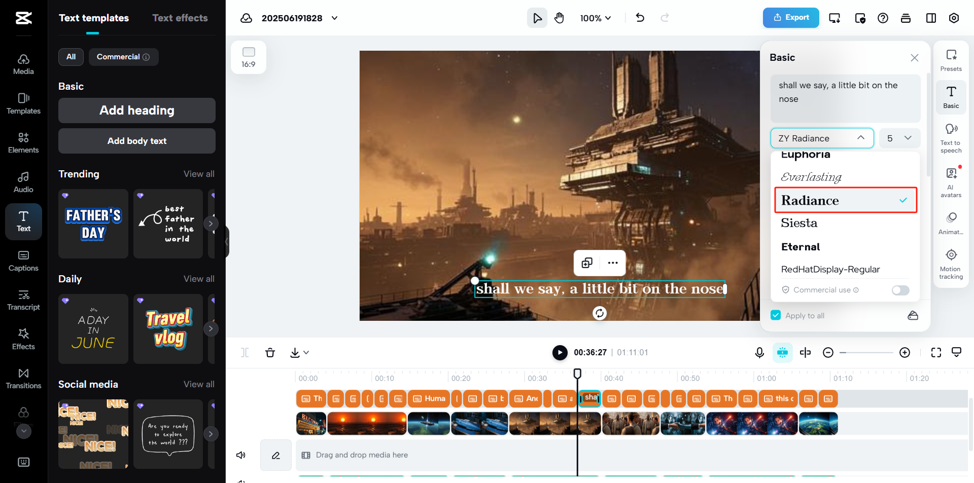Viewport: 974px width, 483px height.
Task: Click the Export button
Action: [791, 18]
